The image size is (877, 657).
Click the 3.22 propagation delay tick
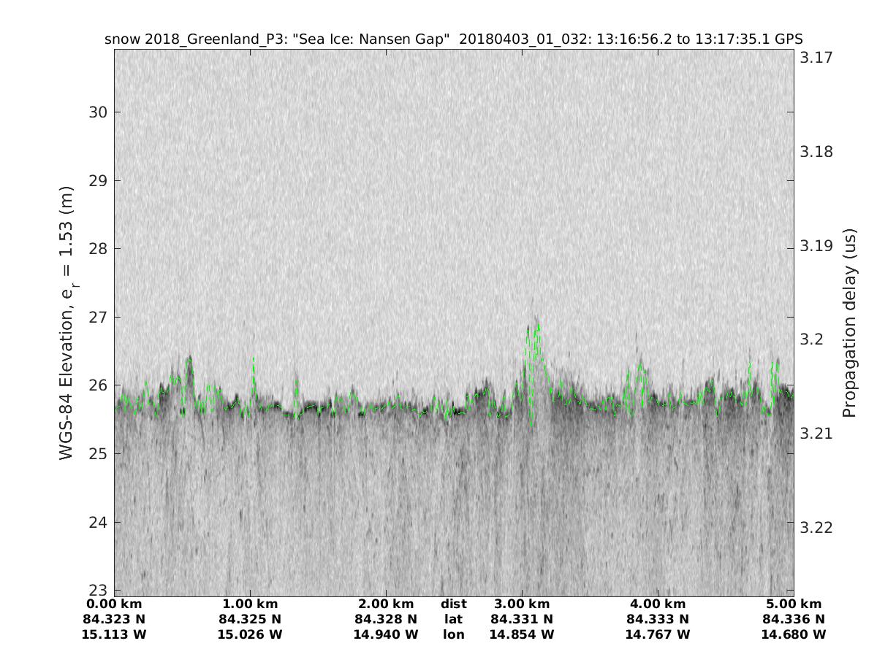pyautogui.click(x=816, y=527)
